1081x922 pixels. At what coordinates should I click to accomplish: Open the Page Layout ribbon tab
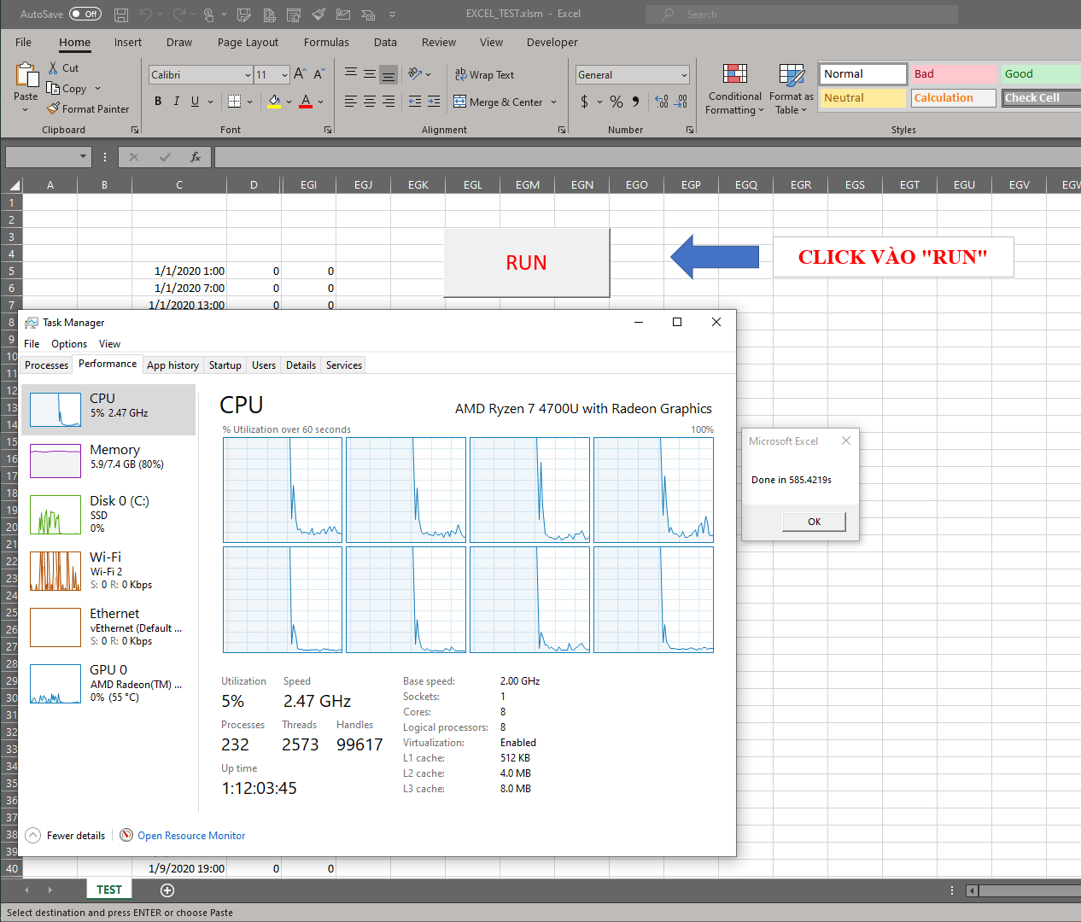248,42
